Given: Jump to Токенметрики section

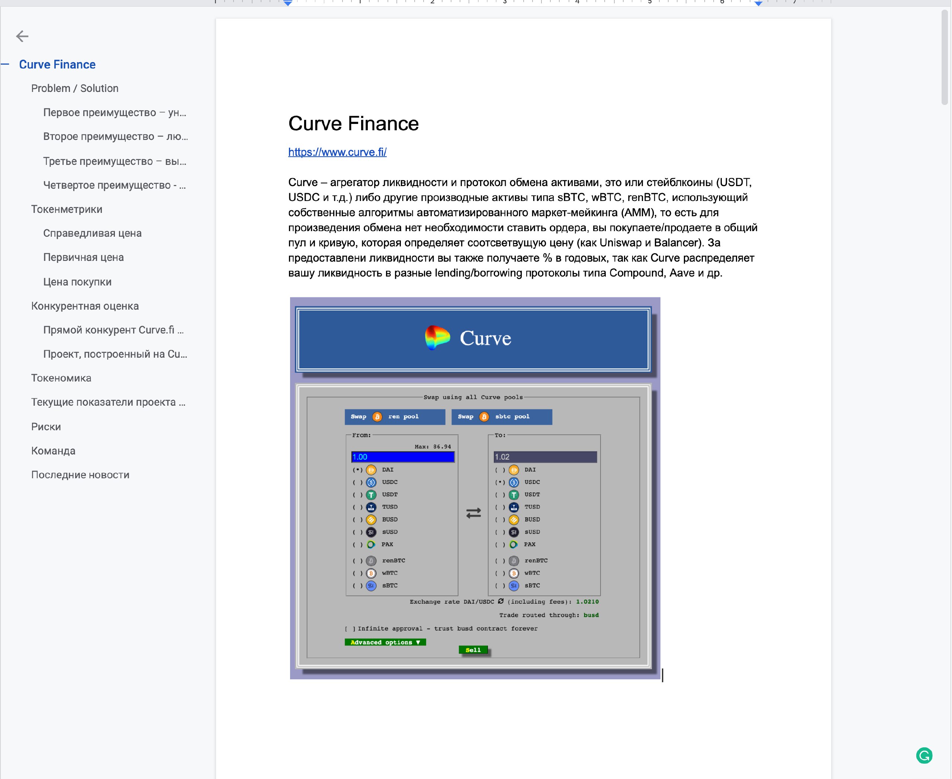Looking at the screenshot, I should (67, 209).
